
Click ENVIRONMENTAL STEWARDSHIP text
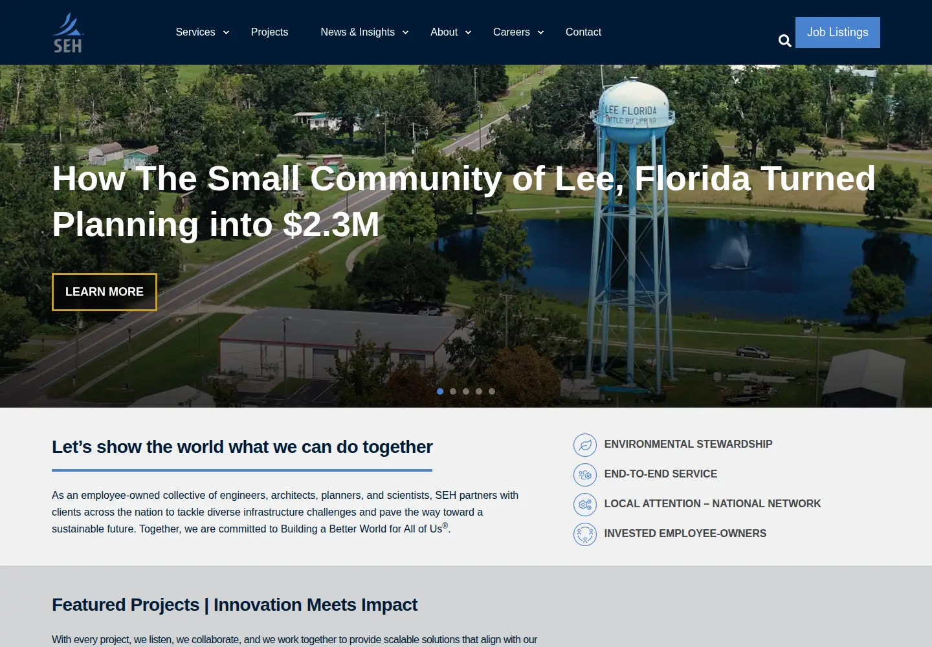(x=688, y=444)
